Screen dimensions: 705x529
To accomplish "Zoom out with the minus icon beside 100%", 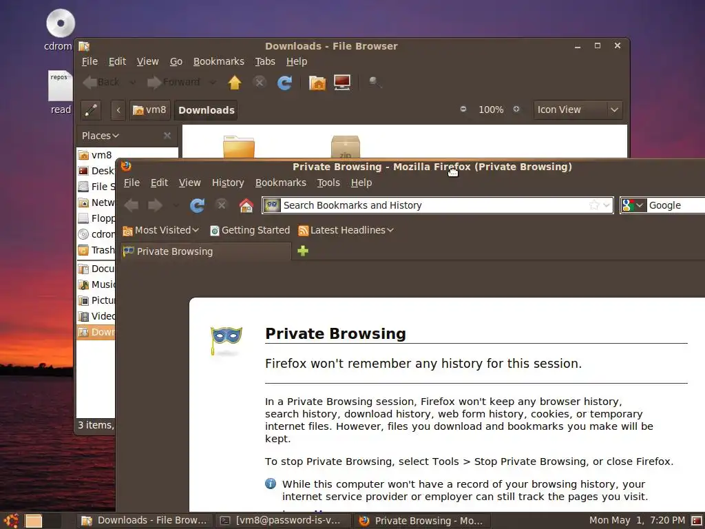I will pyautogui.click(x=463, y=109).
